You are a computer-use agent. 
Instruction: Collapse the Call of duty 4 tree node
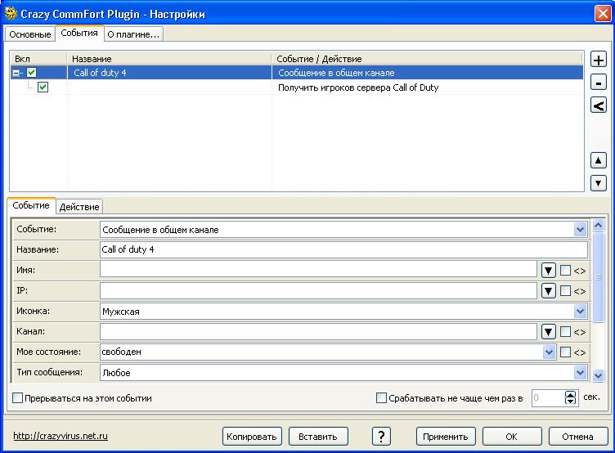(x=16, y=73)
